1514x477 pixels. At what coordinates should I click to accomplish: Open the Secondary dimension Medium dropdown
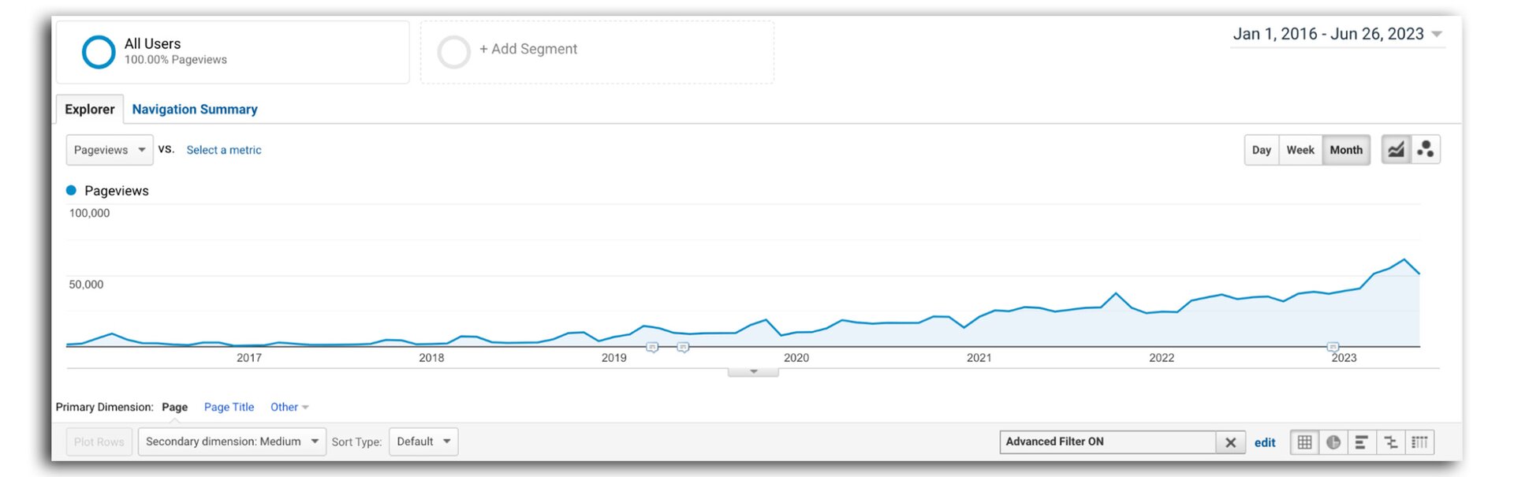point(232,442)
